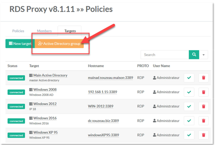Click the Active Directory group button
Viewport: 216px width, 145px height.
point(59,44)
